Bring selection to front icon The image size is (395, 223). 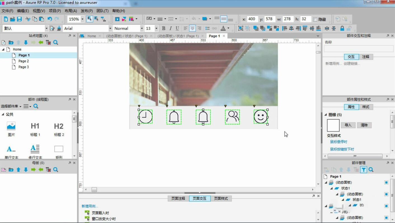(256, 28)
